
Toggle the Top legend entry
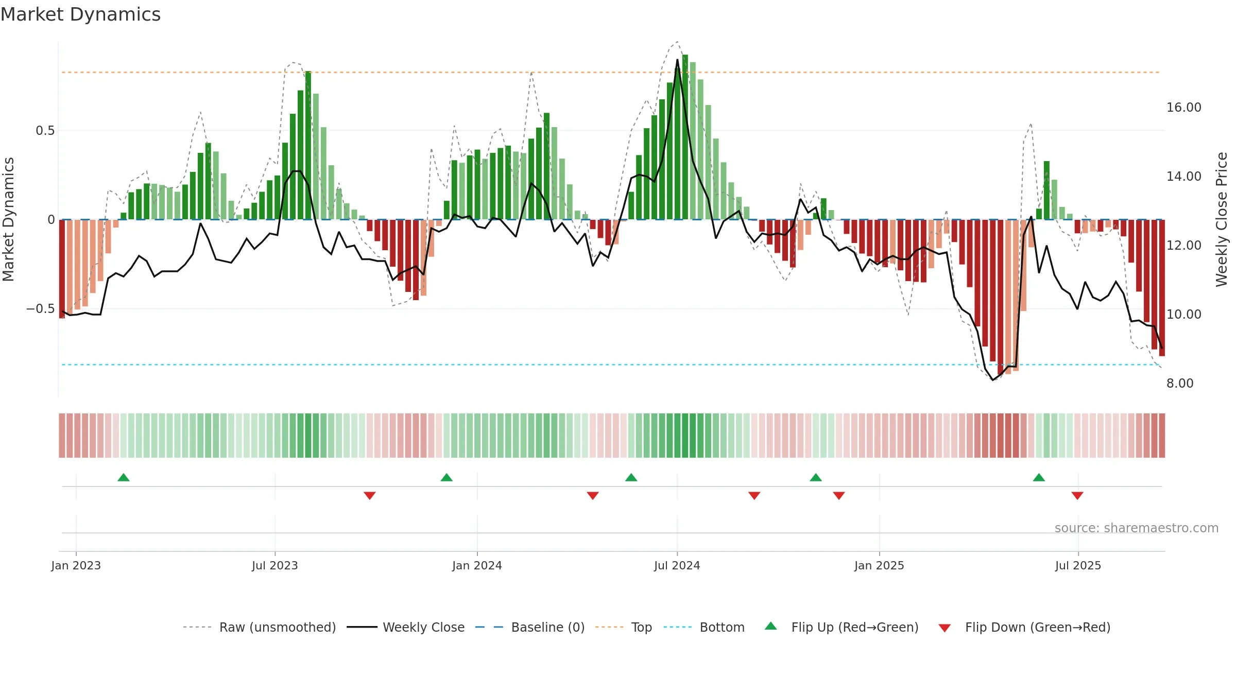624,627
